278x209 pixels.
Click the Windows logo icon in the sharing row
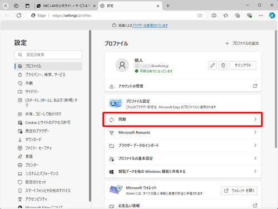[x=111, y=172]
